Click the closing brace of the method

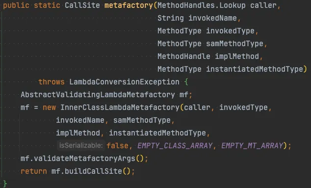click(5, 184)
